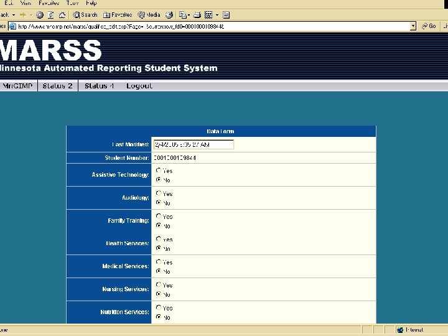The image size is (448, 336).
Task: Select No for Nursing Services
Action: [x=159, y=294]
